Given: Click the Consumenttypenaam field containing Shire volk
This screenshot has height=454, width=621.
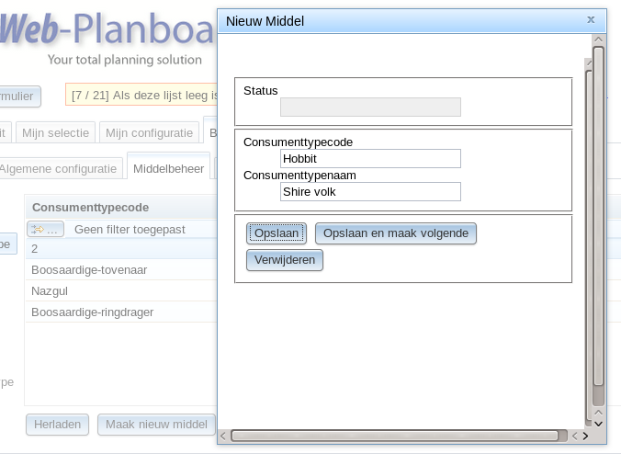Looking at the screenshot, I should [x=370, y=192].
